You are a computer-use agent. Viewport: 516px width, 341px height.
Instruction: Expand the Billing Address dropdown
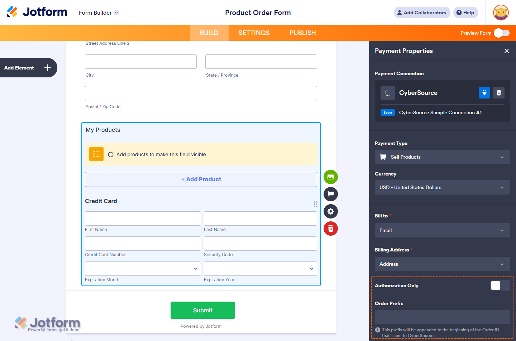tap(442, 264)
